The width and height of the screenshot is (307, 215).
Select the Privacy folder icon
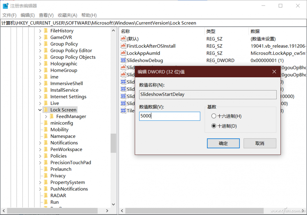pos(46,176)
